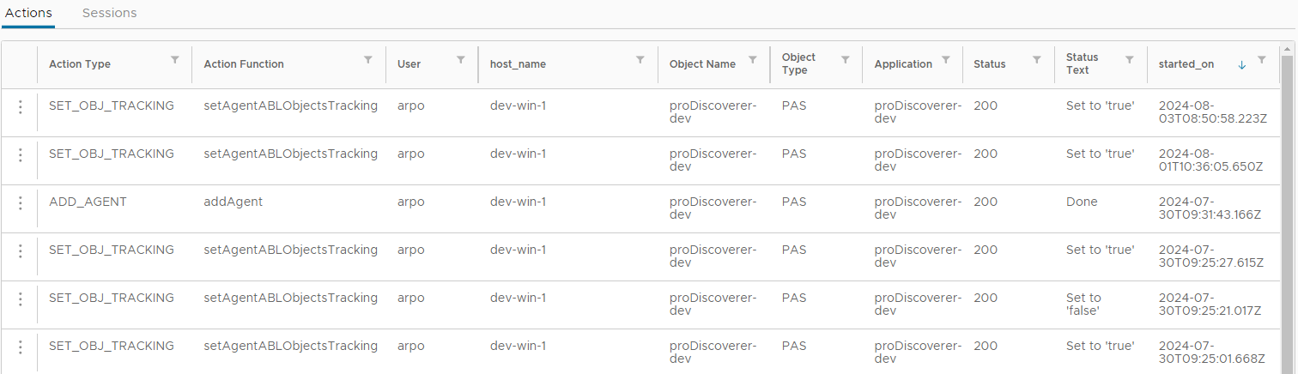Open row menu for 'false' status row
The image size is (1298, 374).
(21, 299)
